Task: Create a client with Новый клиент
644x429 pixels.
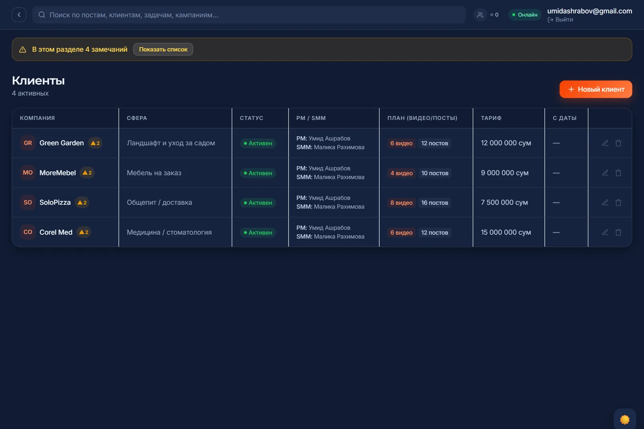Action: [x=596, y=89]
